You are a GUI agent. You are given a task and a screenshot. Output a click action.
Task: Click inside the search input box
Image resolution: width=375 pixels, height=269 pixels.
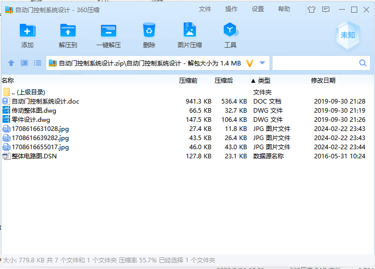(315, 63)
